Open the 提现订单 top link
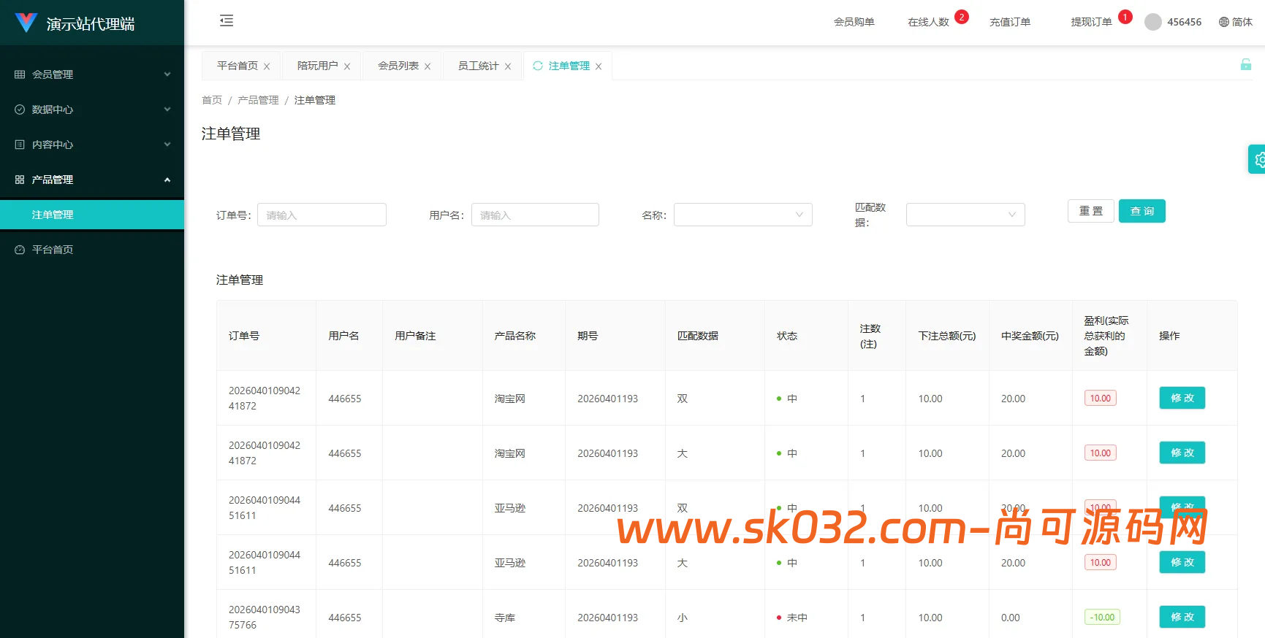1265x638 pixels. coord(1092,22)
